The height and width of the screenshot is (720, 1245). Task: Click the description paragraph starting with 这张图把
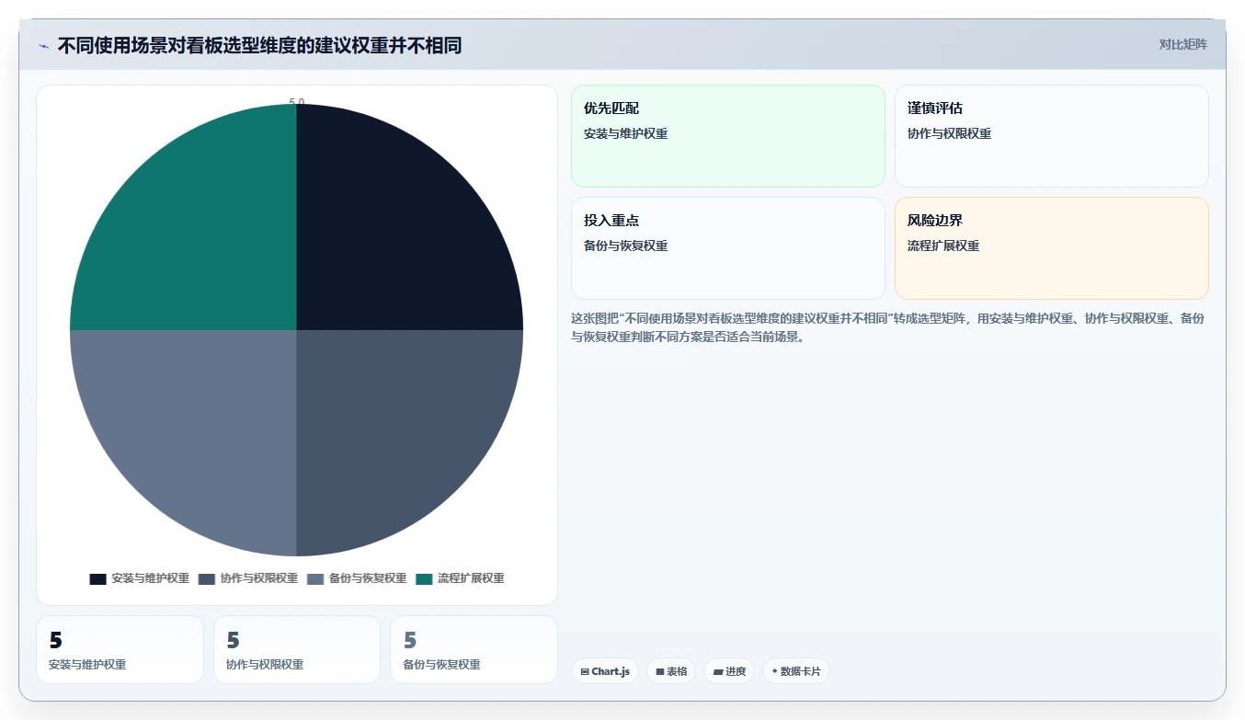888,327
